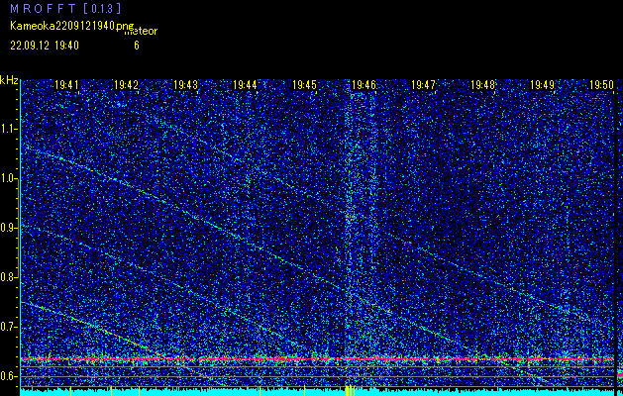Click the 19:49 time axis label
Screen dimensions: 623x396
[x=543, y=85]
